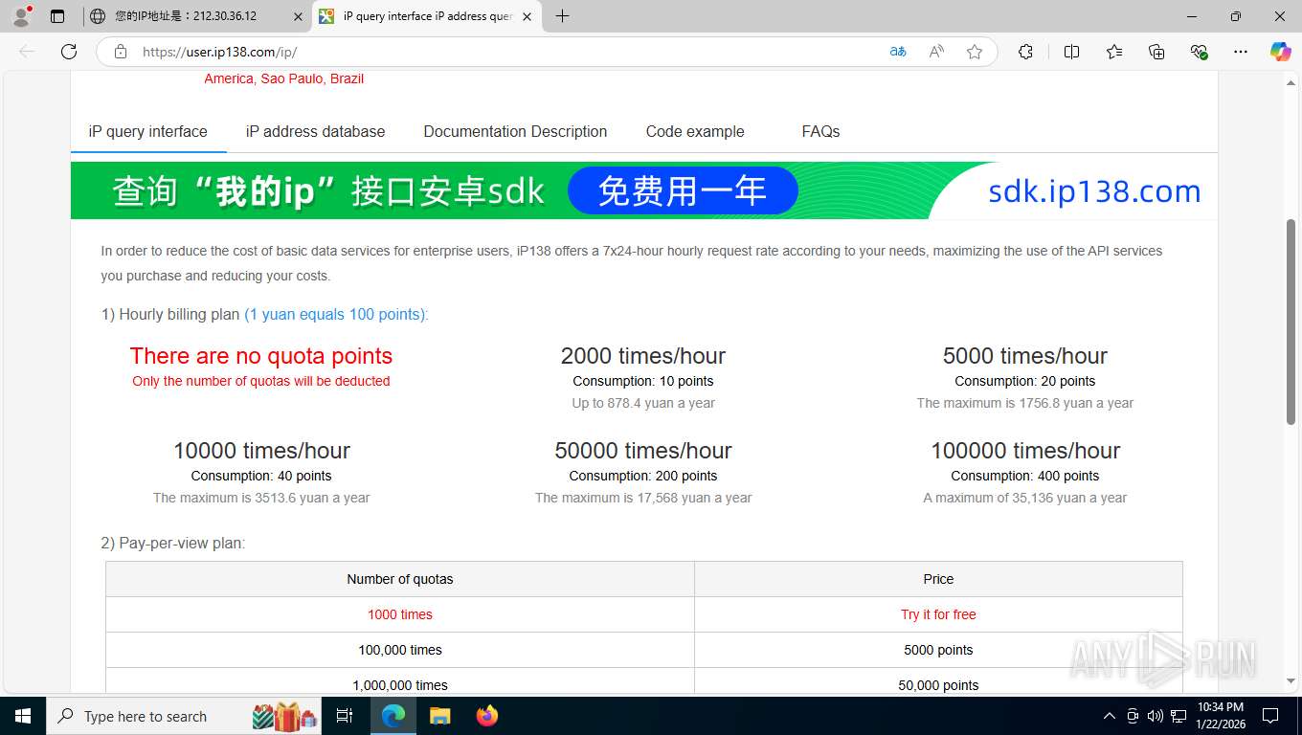Click the scrollbar down arrow

coord(1291,681)
